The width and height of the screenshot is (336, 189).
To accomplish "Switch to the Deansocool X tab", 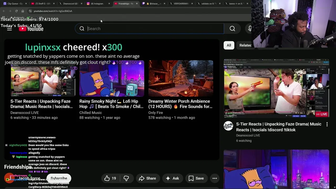I will [70, 4].
